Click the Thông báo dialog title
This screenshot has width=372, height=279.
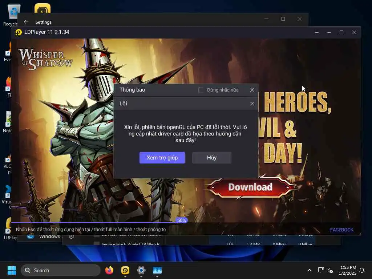[x=132, y=90]
